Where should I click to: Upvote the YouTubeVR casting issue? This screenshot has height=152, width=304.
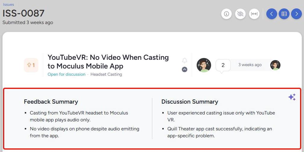[x=31, y=65]
